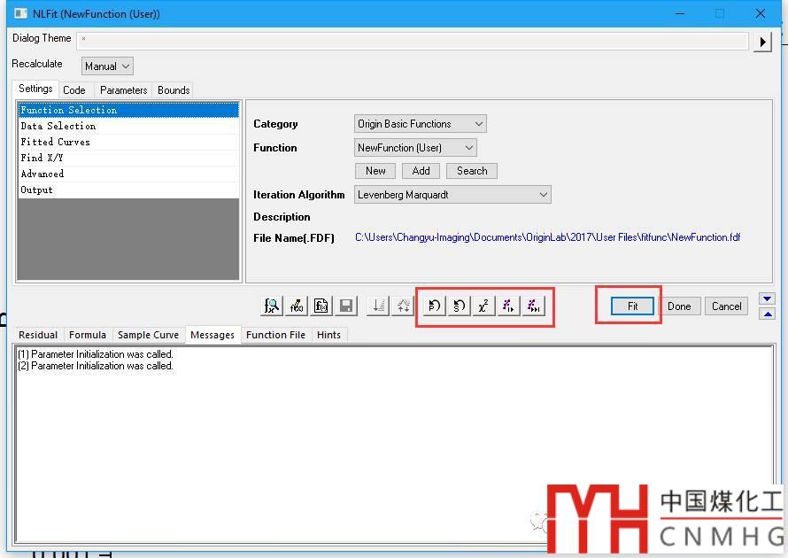Expand the Recalculate Manual dropdown

tap(107, 66)
